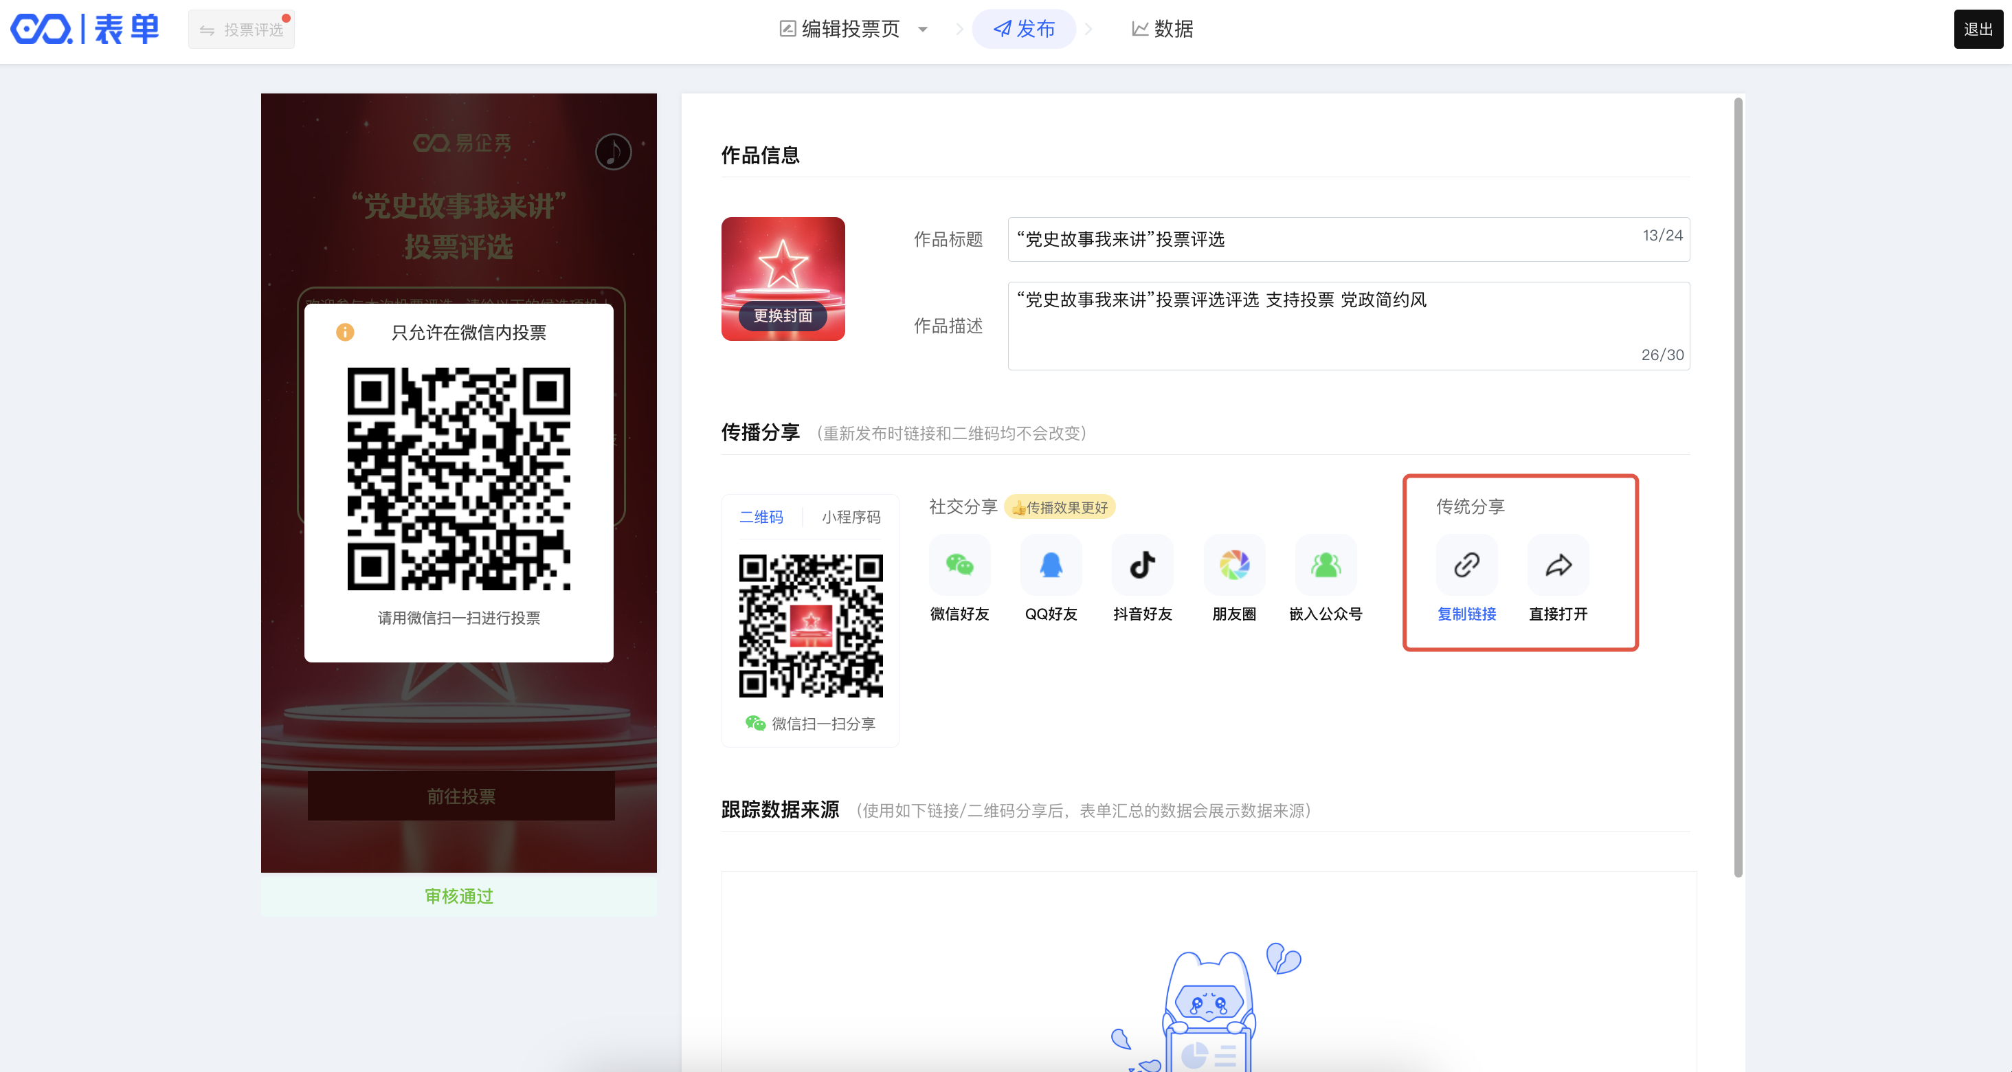Focus the 作品描述 text area
The width and height of the screenshot is (2012, 1072).
click(1348, 326)
